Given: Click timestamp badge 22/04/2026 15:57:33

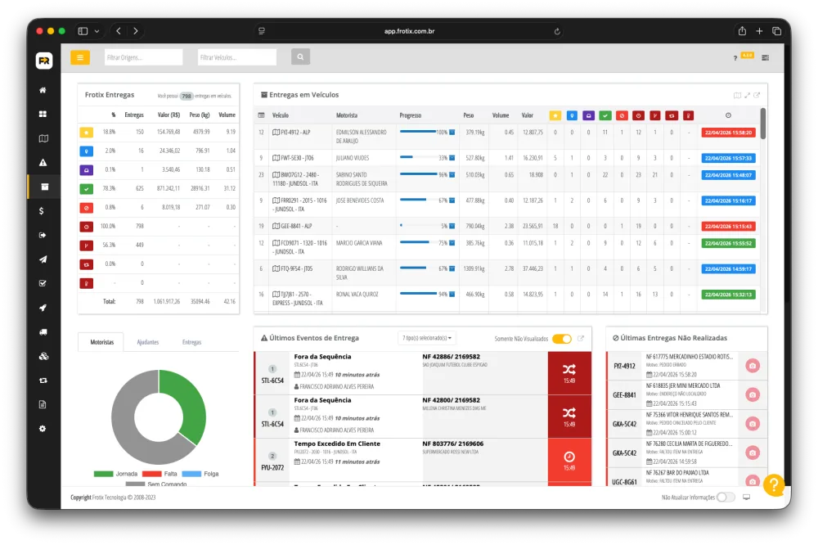Looking at the screenshot, I should (728, 158).
